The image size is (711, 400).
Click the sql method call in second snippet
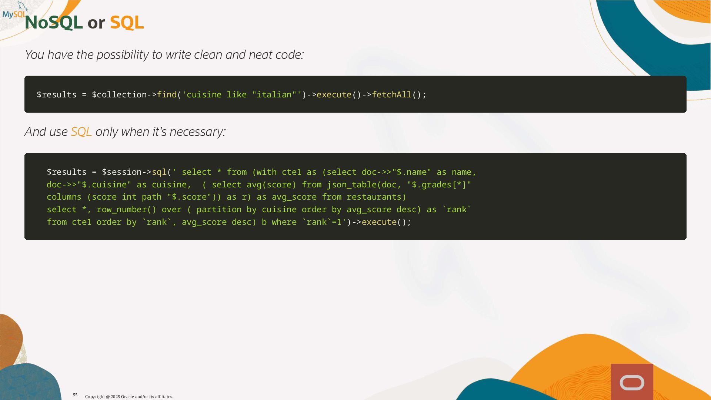click(x=159, y=172)
